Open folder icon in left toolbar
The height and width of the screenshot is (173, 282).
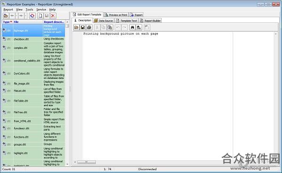click(x=6, y=16)
